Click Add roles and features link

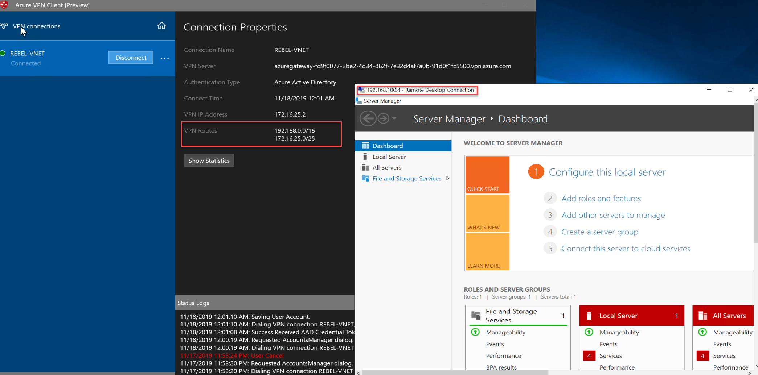(601, 198)
